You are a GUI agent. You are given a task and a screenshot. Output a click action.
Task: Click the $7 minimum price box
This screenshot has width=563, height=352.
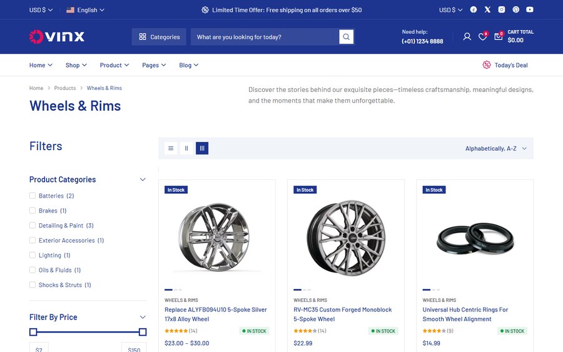click(39, 348)
